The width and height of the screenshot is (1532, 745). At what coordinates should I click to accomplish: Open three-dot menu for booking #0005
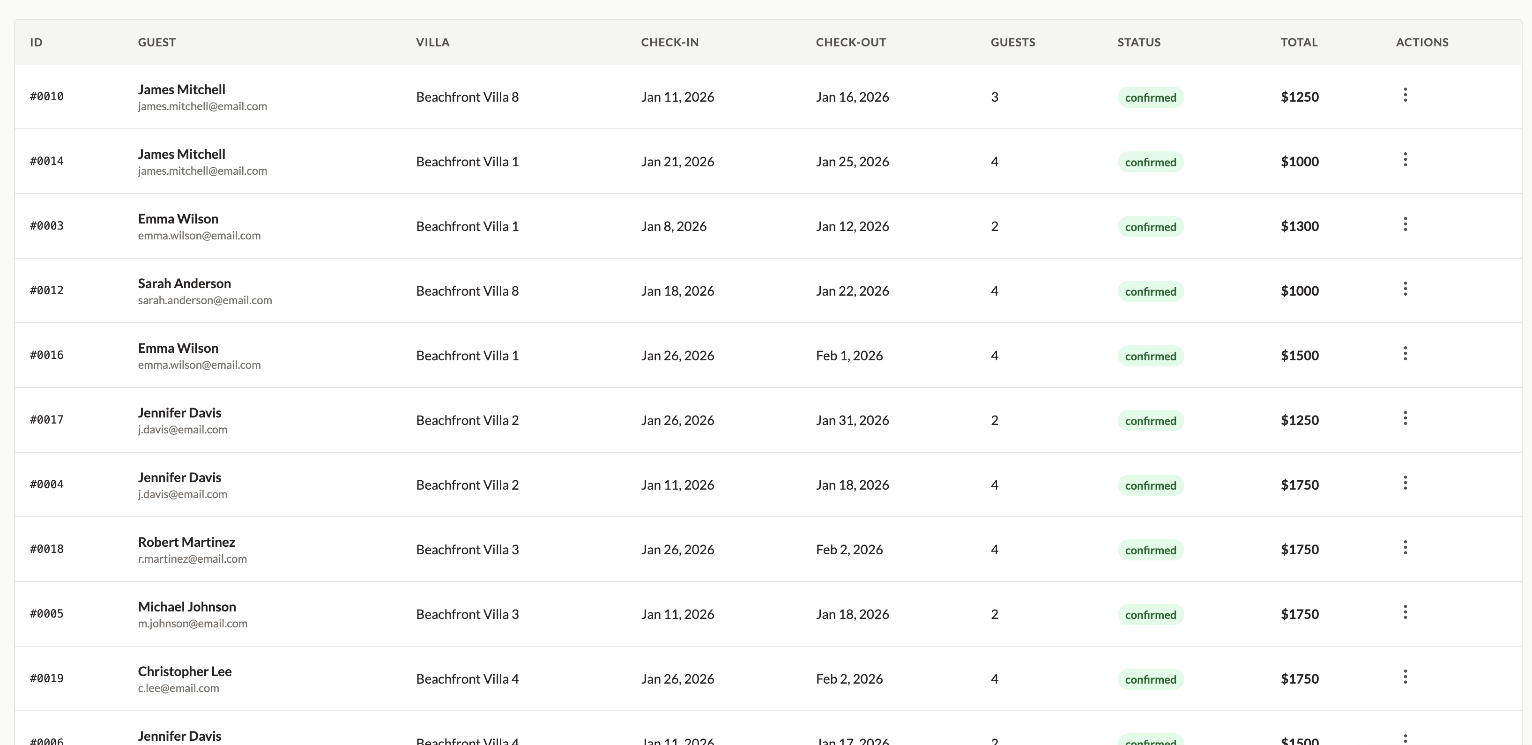click(1405, 612)
